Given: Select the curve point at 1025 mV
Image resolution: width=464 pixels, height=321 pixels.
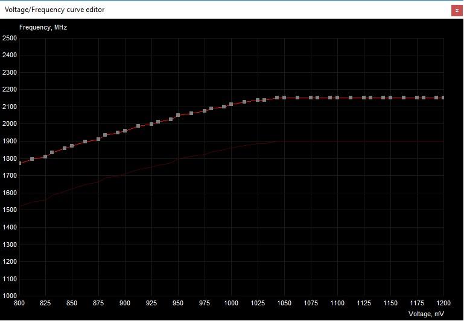Looking at the screenshot, I should click(258, 100).
